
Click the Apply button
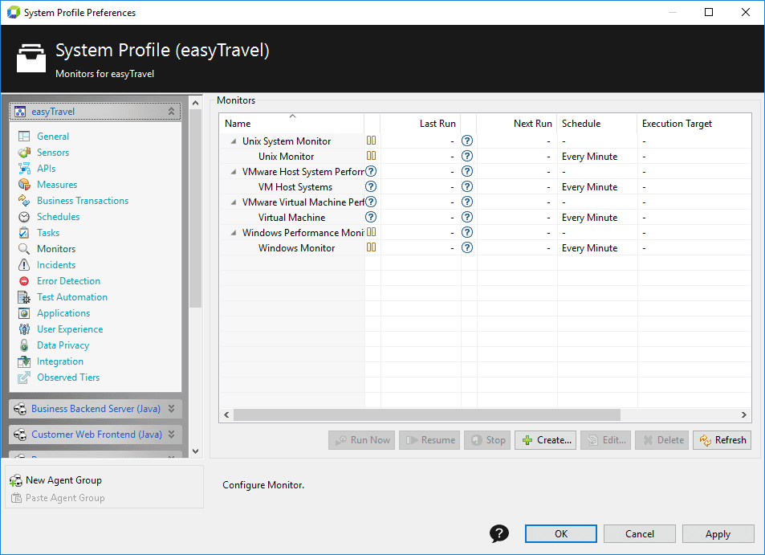[x=718, y=533]
